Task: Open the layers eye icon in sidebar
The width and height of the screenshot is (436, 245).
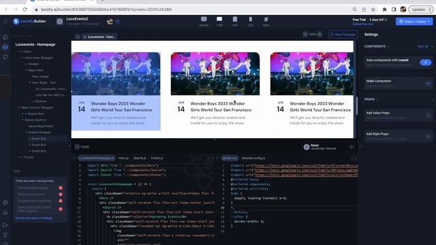Action: tap(5, 47)
